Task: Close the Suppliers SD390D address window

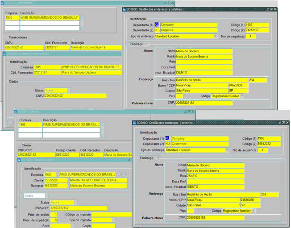Action: (275, 9)
